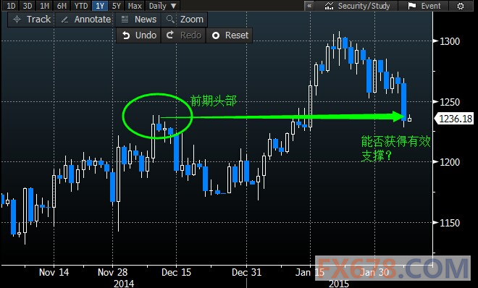This screenshot has height=288, width=478.
Task: Click the Nov 14 date label
Action: point(54,272)
